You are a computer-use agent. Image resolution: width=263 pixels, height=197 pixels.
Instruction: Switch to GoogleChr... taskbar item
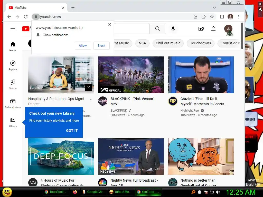click(x=94, y=192)
